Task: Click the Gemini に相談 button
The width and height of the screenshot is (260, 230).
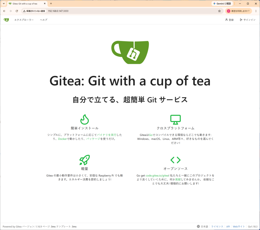Action: (x=222, y=4)
